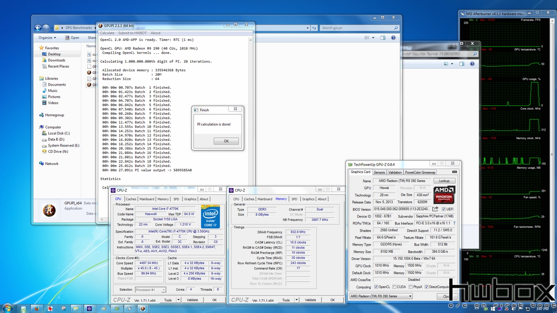Open the Windows Start menu

point(9,308)
